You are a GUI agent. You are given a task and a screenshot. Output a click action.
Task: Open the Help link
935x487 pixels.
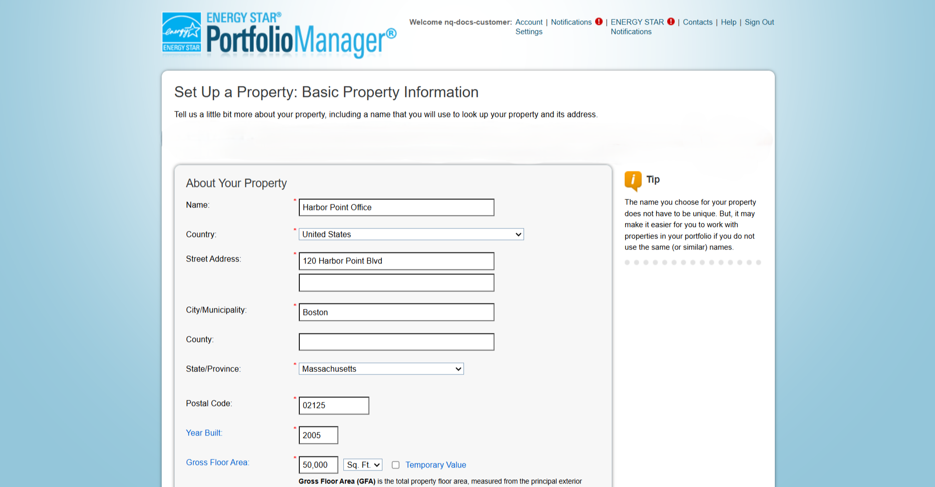[728, 22]
